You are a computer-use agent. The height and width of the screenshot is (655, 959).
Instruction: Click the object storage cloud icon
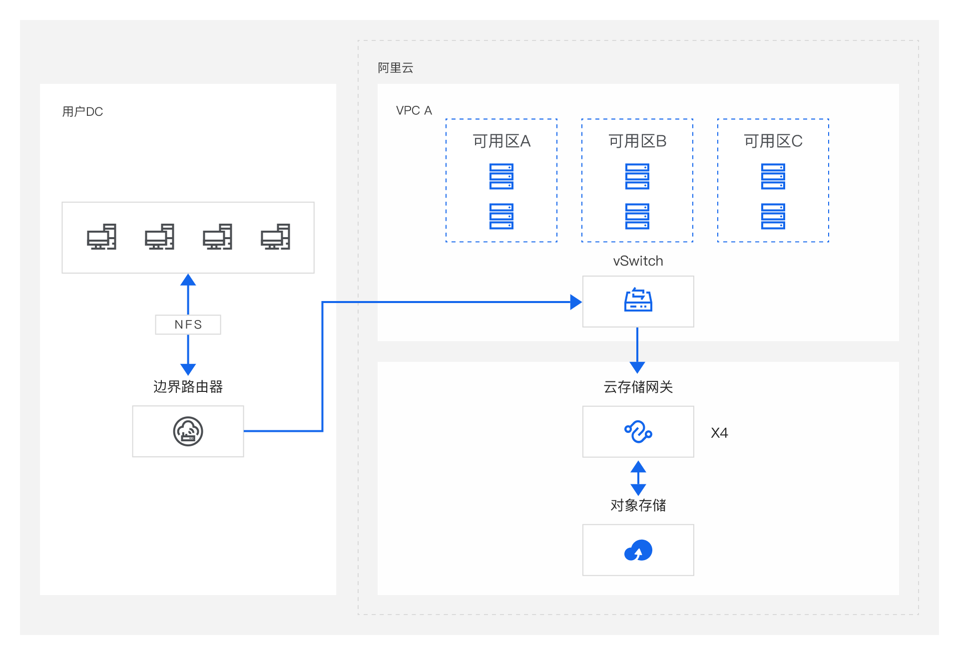point(638,550)
